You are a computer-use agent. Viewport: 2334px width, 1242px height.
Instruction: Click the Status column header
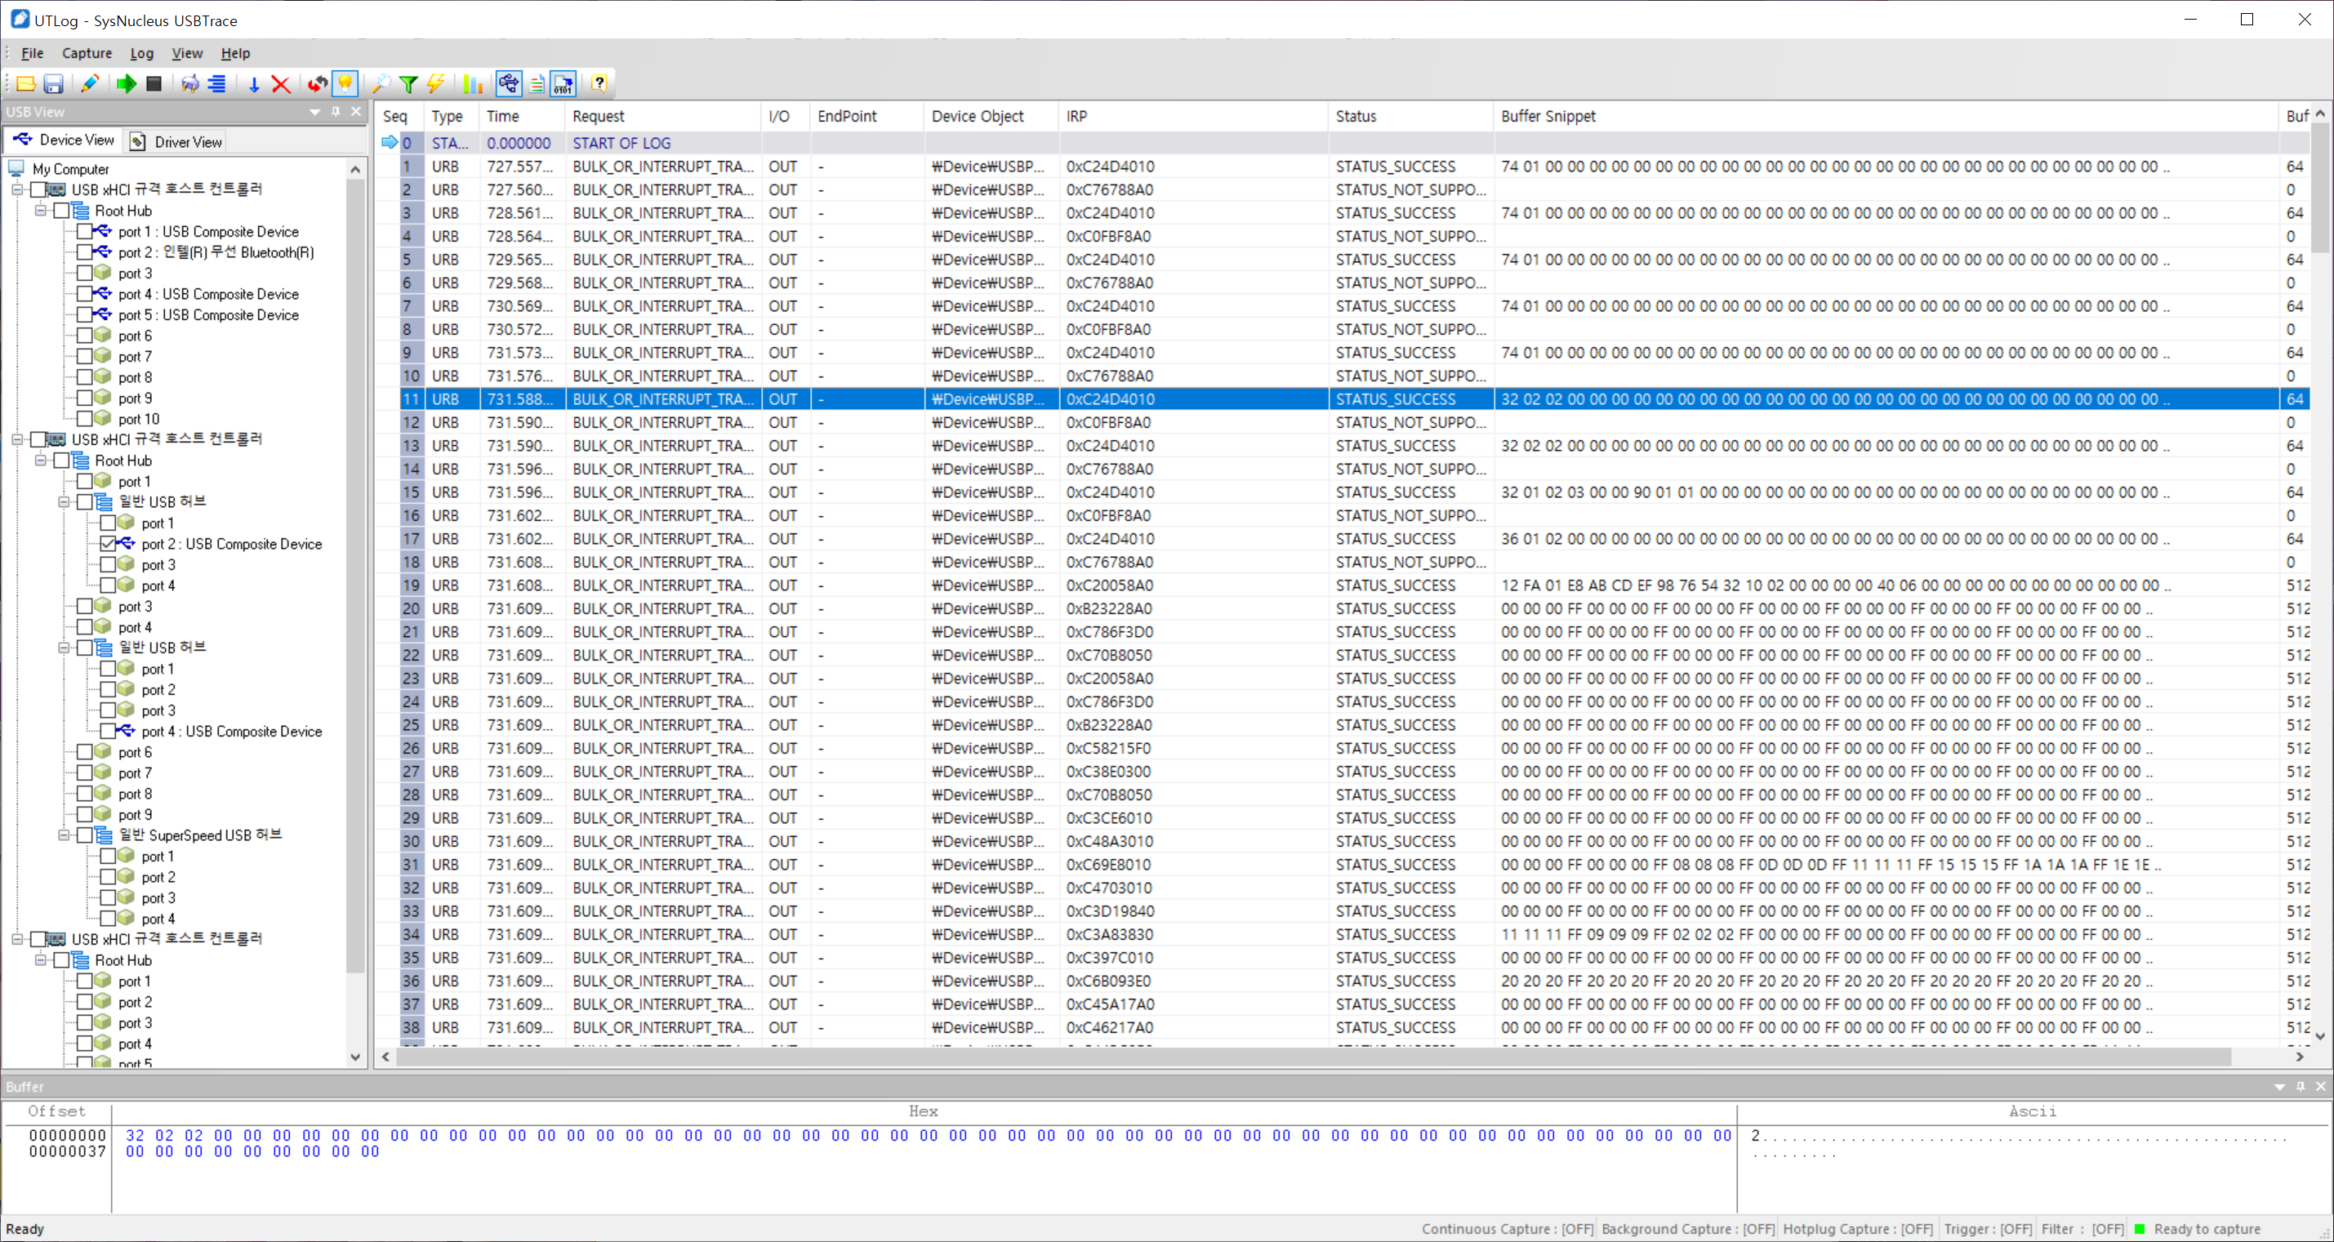click(x=1356, y=116)
